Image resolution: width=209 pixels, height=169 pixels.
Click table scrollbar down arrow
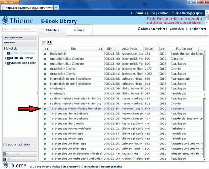(x=204, y=159)
